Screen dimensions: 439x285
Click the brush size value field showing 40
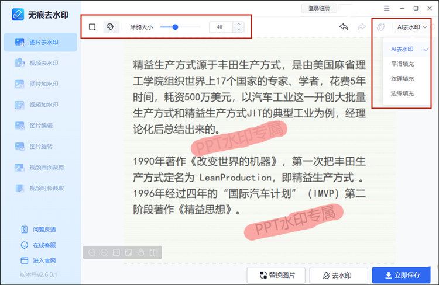(x=220, y=27)
